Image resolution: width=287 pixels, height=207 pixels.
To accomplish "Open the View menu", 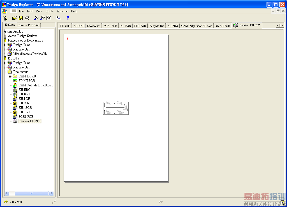I will coord(39,11).
